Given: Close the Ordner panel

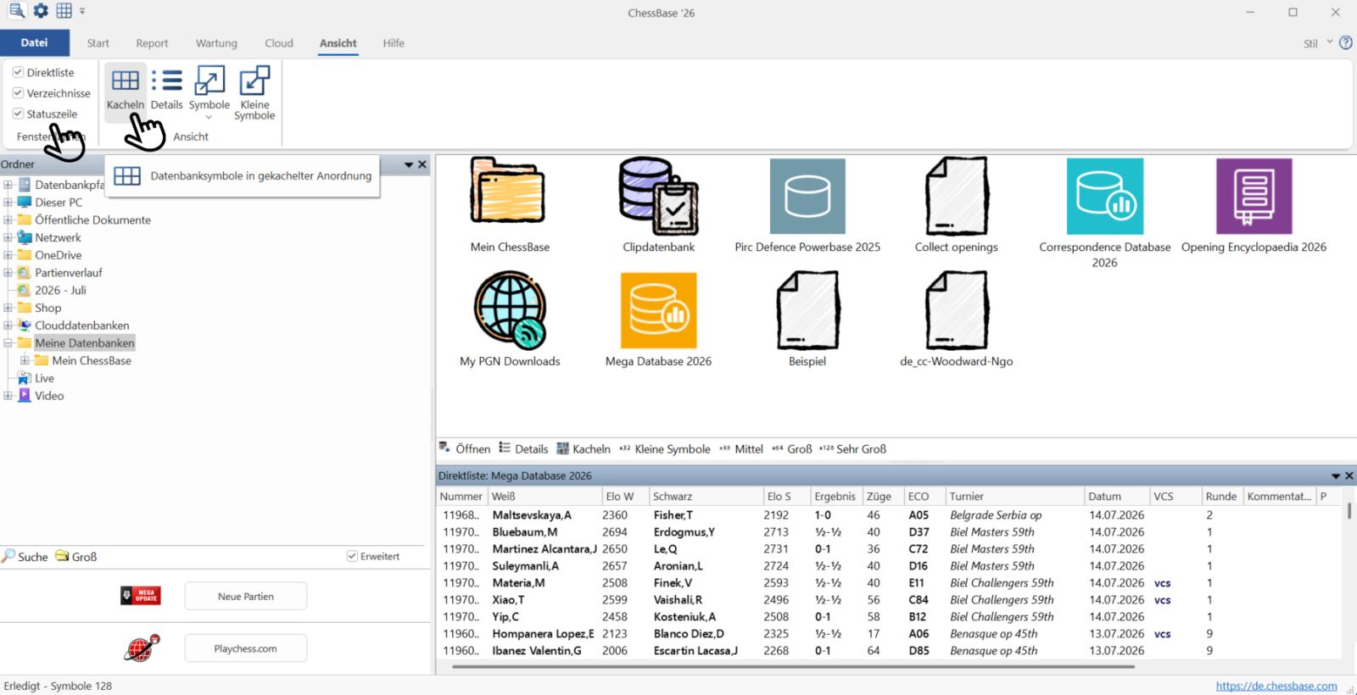Looking at the screenshot, I should [x=422, y=164].
